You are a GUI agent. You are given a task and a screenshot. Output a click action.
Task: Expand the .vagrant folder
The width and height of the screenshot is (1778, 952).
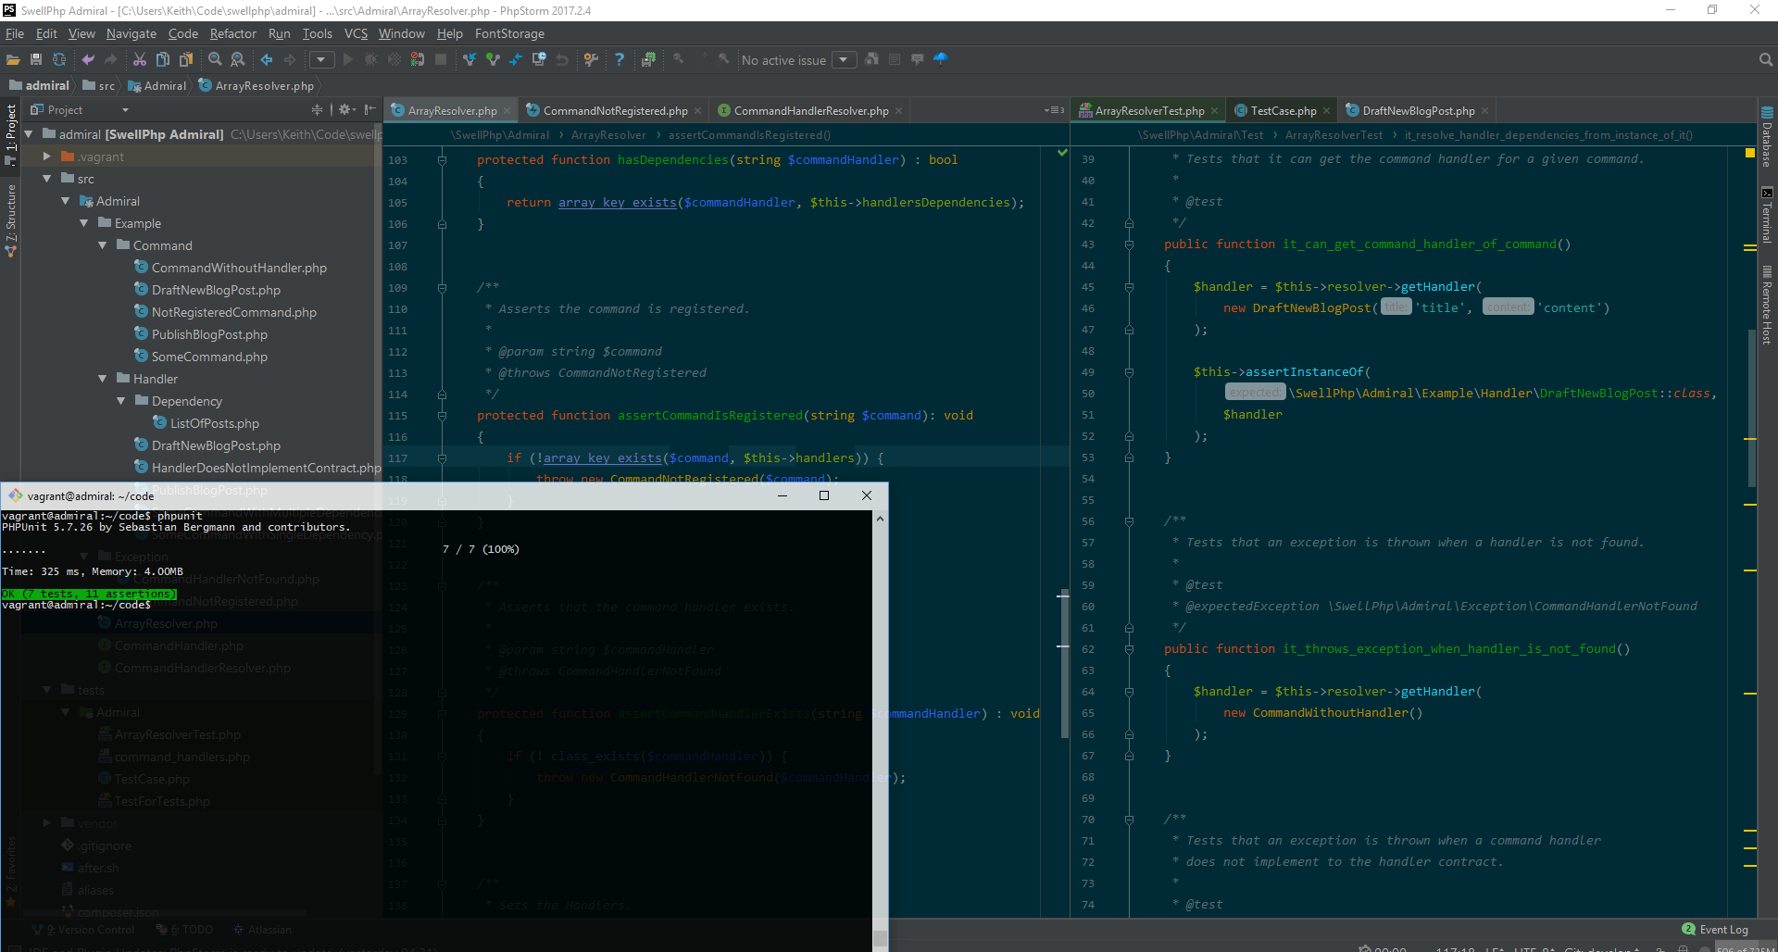click(47, 157)
